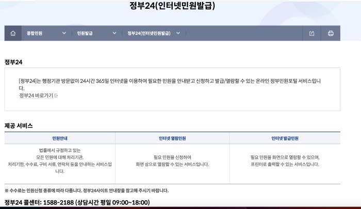
Task: Go to the home icon in breadcrumb bar
Action: click(13, 33)
